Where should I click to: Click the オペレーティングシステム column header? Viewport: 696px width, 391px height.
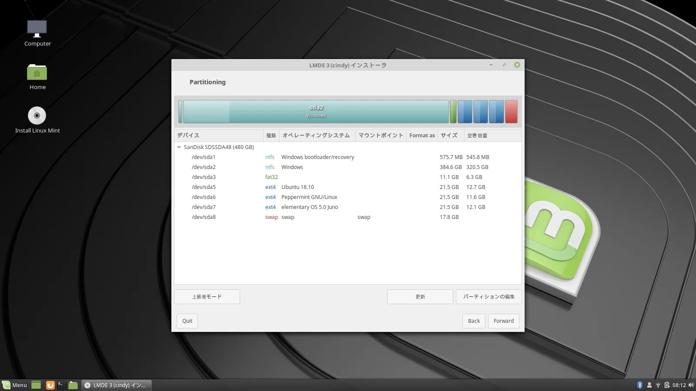pos(318,136)
